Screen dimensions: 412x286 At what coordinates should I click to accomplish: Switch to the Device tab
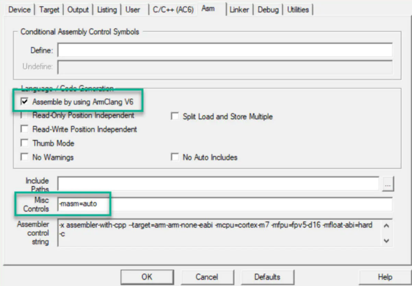click(x=18, y=9)
